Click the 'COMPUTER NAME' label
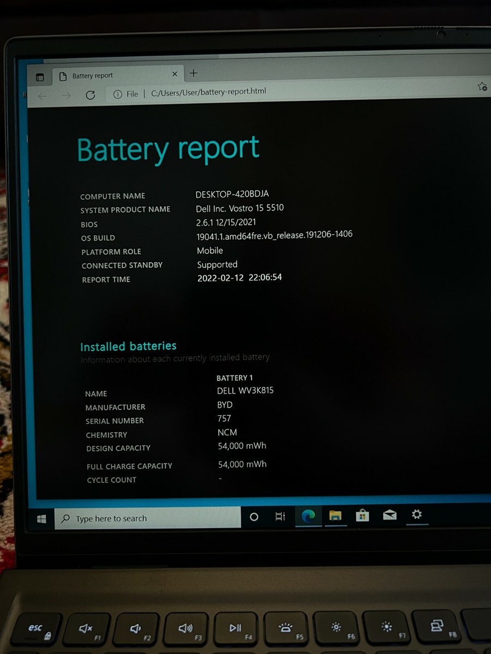This screenshot has height=654, width=491. tap(113, 196)
